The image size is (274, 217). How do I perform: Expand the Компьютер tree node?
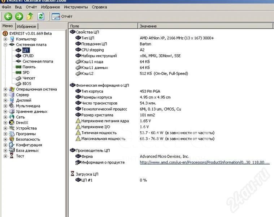(x=5, y=39)
